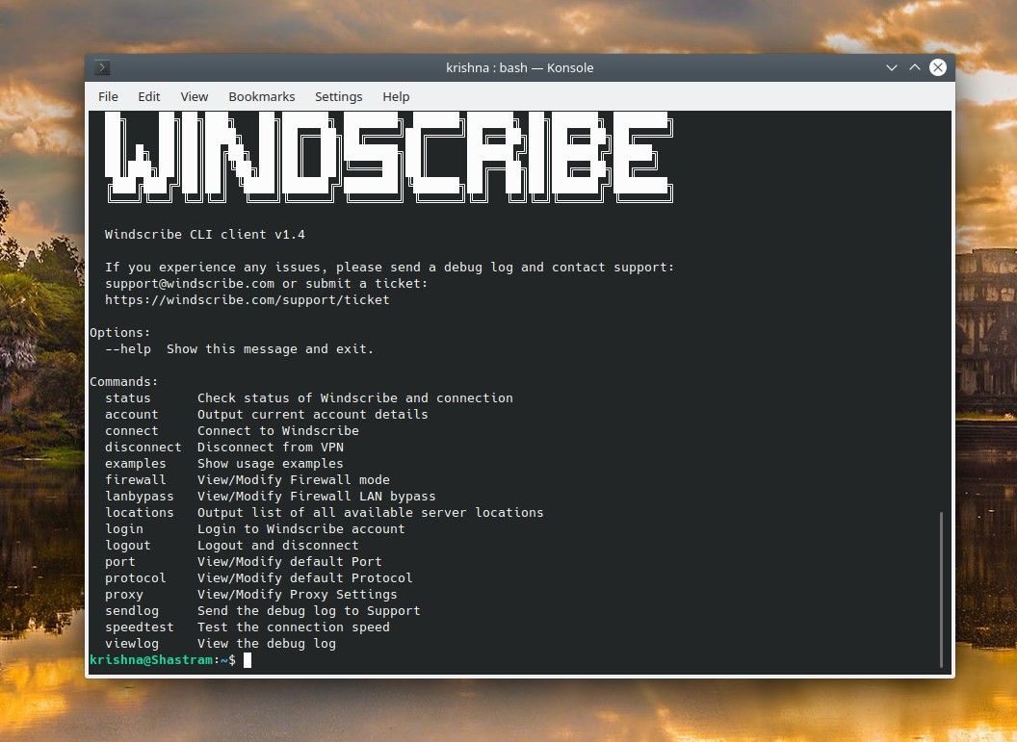Click the connect command entry

(x=131, y=430)
